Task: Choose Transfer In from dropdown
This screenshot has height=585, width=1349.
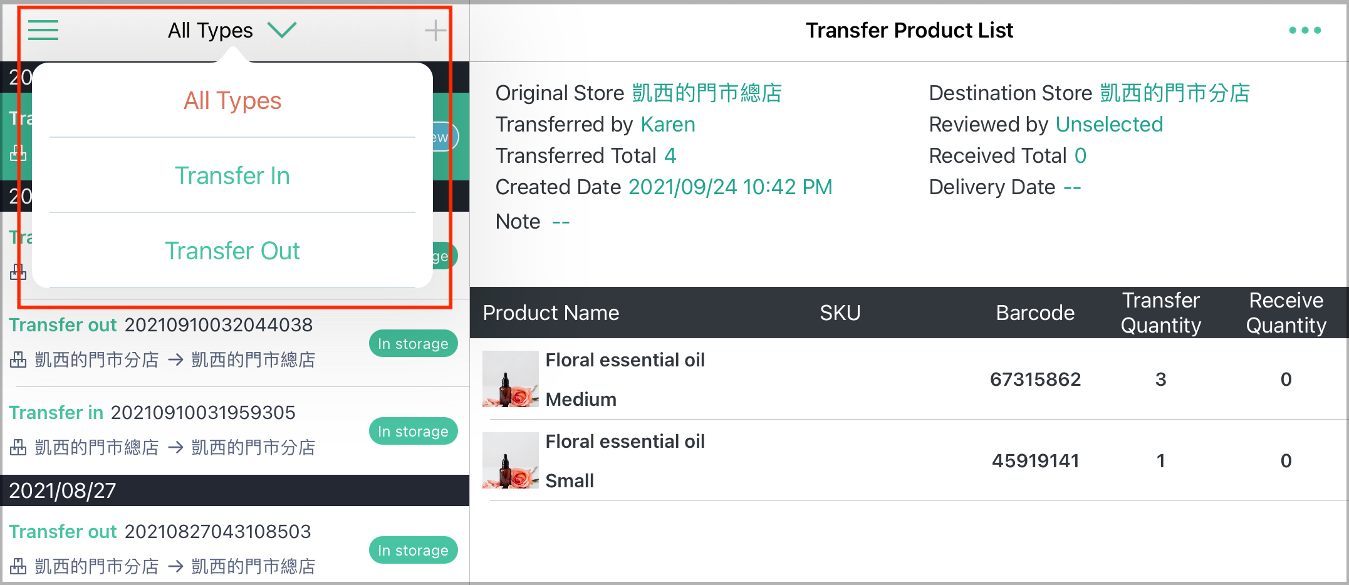Action: tap(232, 176)
